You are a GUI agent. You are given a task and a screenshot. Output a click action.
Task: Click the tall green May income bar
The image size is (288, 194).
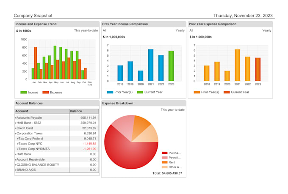click(55, 63)
